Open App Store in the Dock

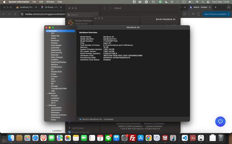click(140, 138)
